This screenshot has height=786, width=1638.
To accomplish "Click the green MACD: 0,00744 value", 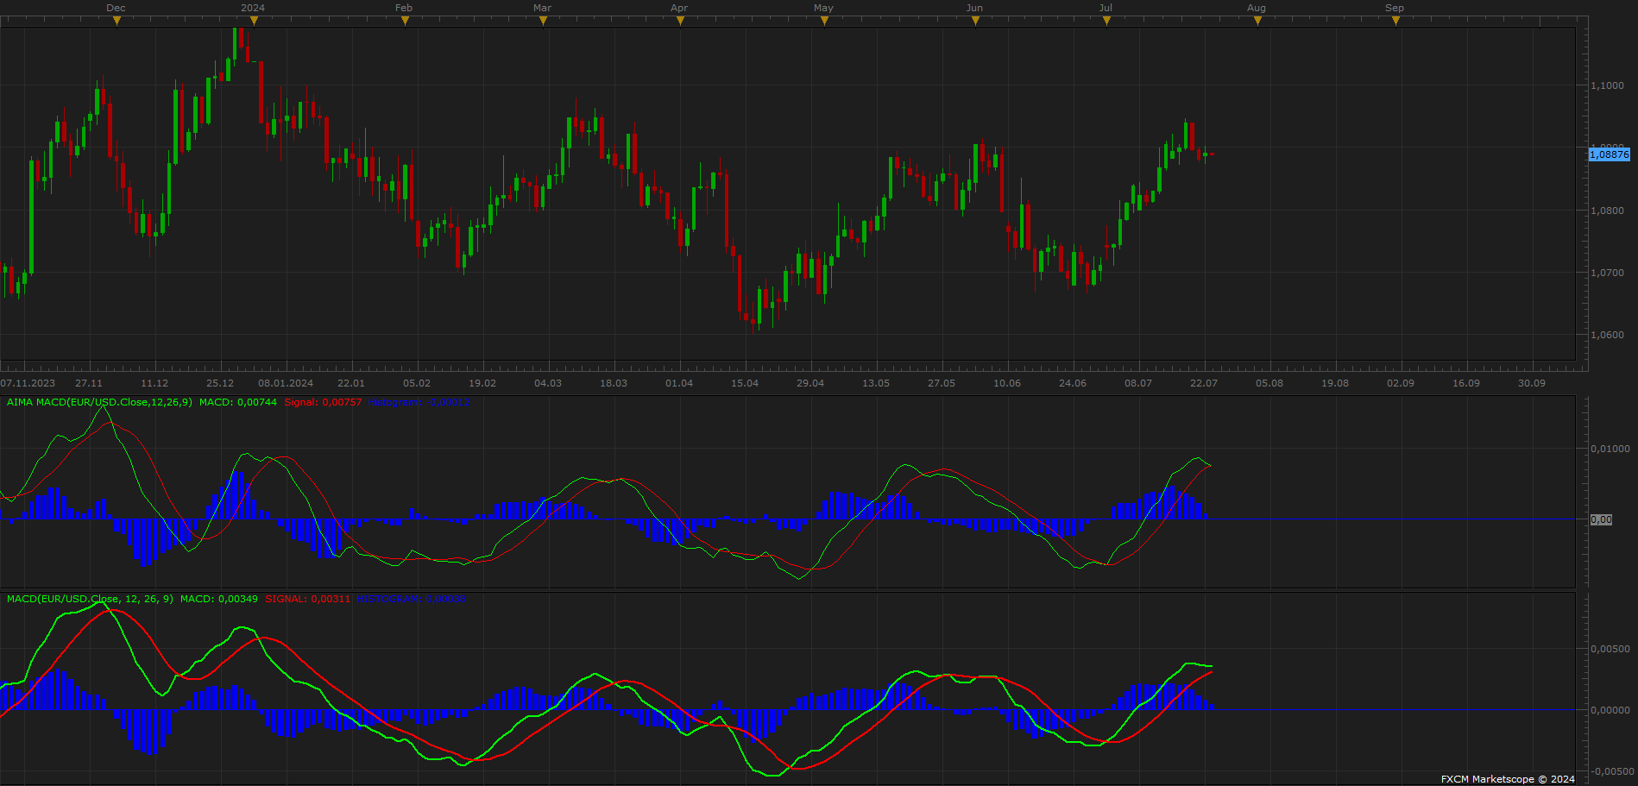I will [238, 402].
